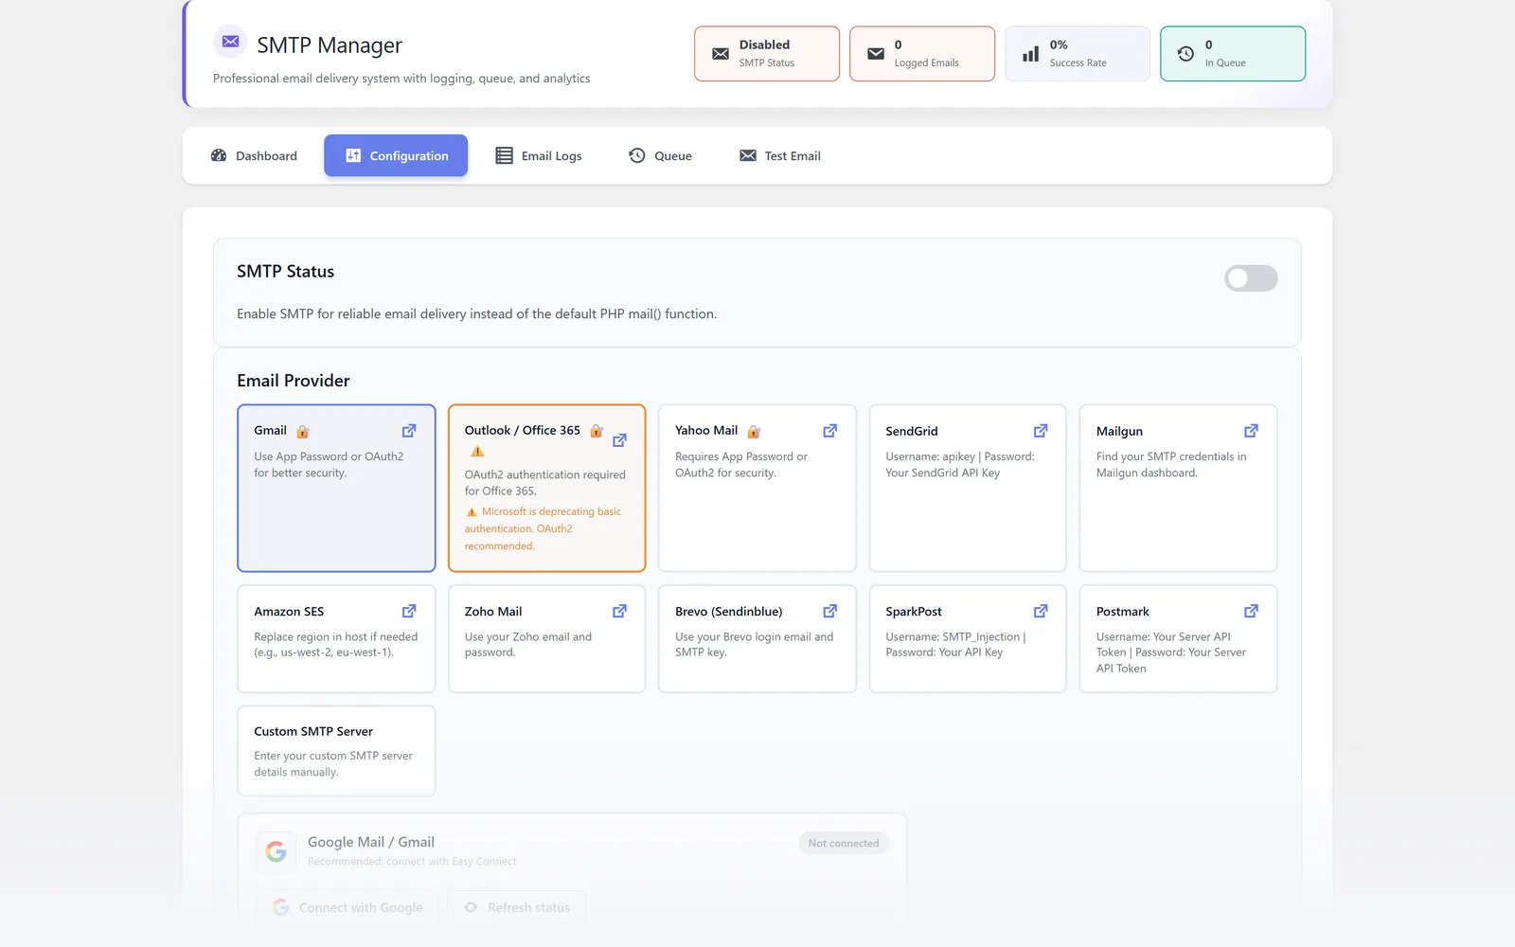The height and width of the screenshot is (947, 1515).
Task: Open Amazon SES external link icon
Action: pos(409,611)
